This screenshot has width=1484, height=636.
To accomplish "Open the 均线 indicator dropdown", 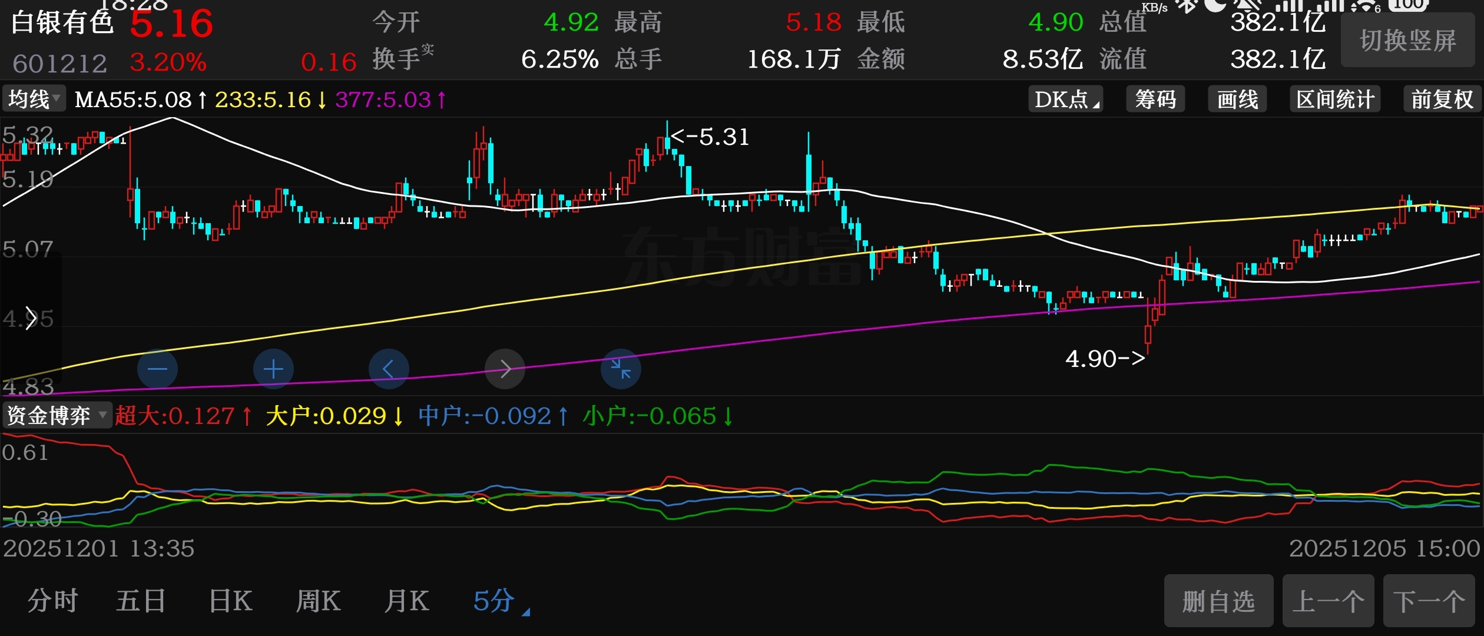I will 34,99.
